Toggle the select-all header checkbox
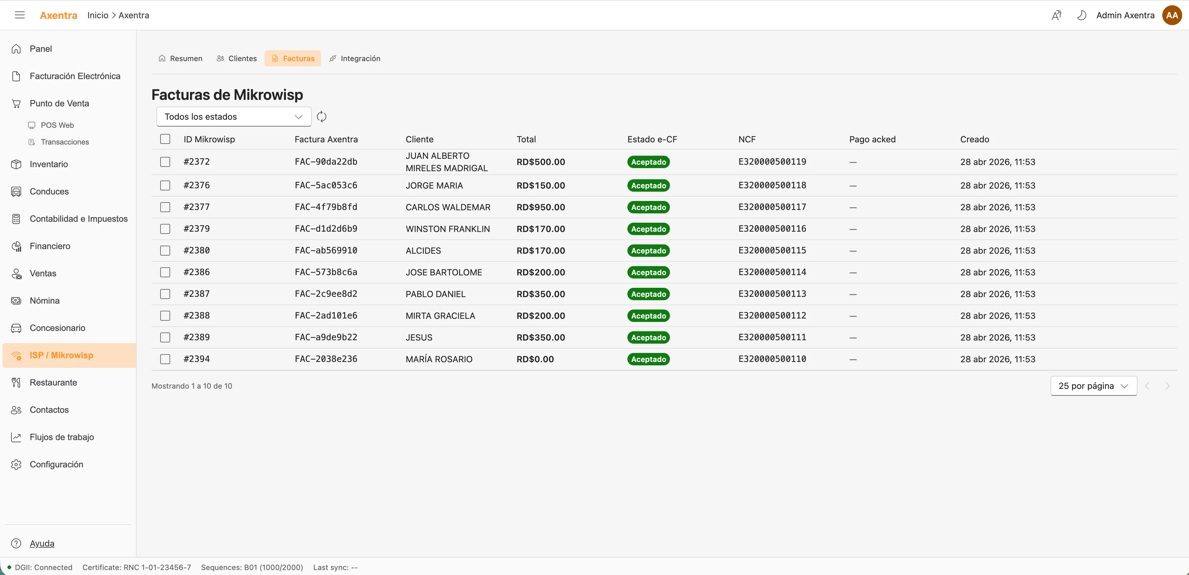Screen dimensions: 1189x575 click(165, 139)
